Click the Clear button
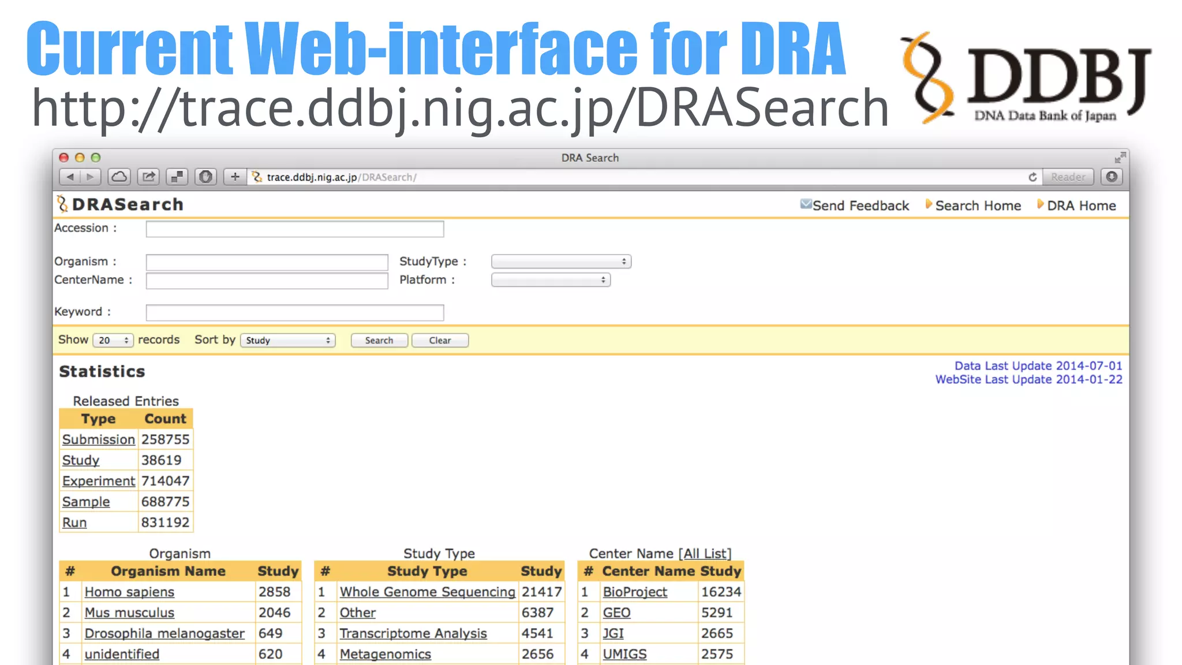Screen dimensions: 1182x665 pyautogui.click(x=440, y=341)
